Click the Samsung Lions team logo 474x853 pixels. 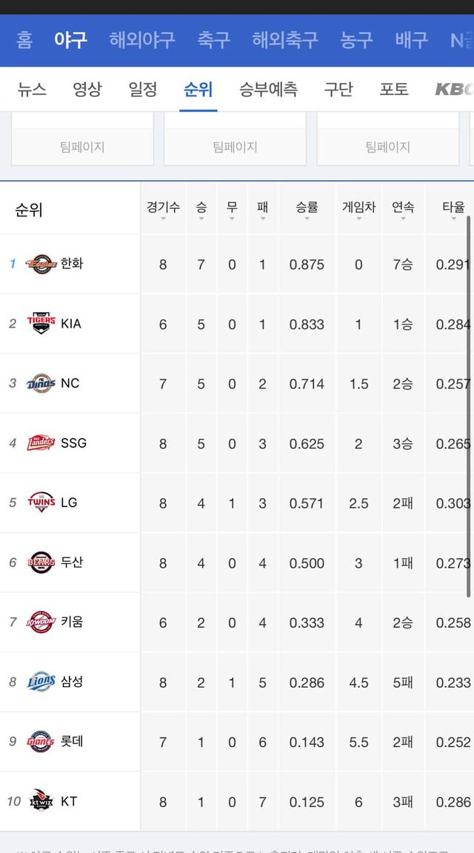click(x=41, y=682)
